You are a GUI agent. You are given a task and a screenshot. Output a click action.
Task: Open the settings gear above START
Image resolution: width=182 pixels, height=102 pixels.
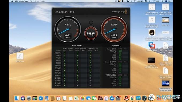tap(91, 22)
